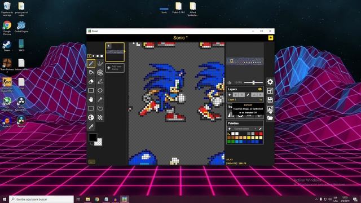Screen dimensions: 361x203
Task: Move layer down arrow button
Action: (241, 95)
